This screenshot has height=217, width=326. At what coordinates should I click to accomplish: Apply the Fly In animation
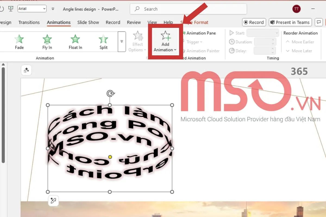47,42
